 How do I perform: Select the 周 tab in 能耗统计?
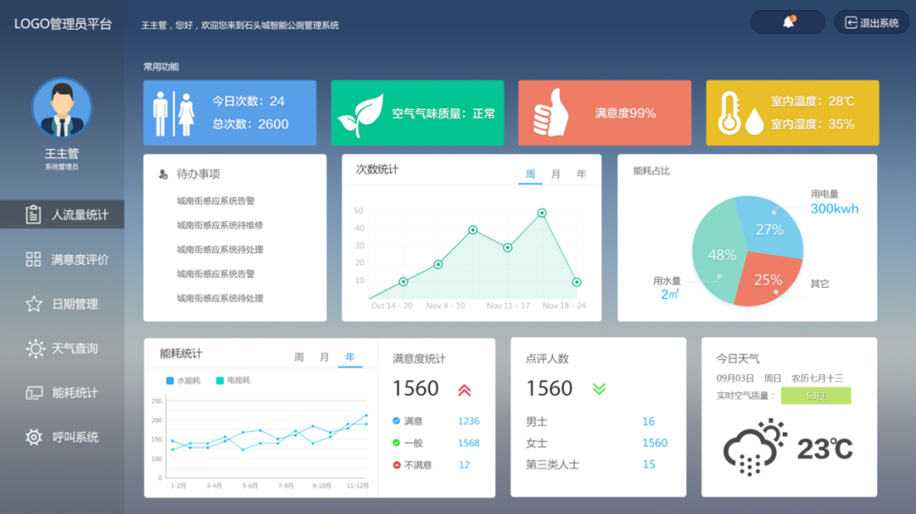point(299,357)
